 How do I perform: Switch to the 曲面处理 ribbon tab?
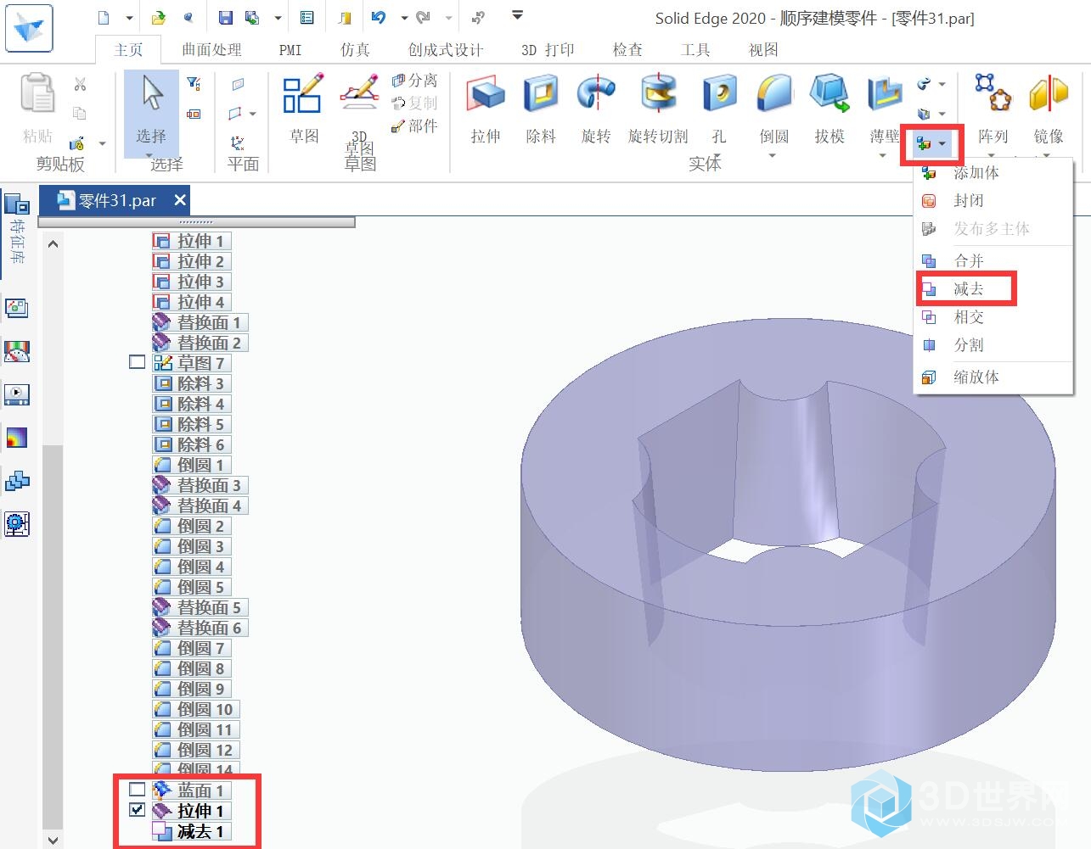pyautogui.click(x=211, y=50)
